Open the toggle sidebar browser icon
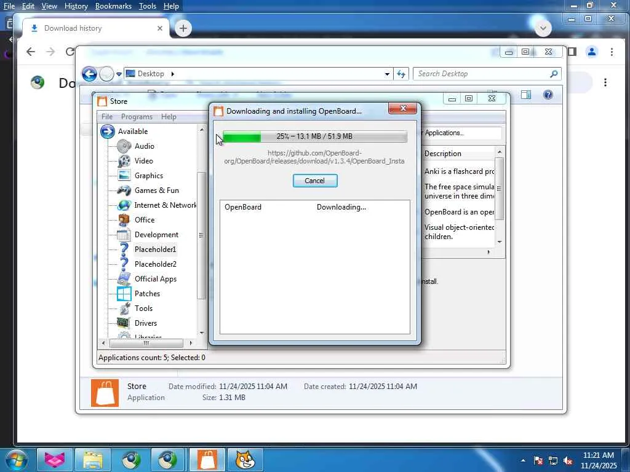This screenshot has width=630, height=472. [572, 52]
